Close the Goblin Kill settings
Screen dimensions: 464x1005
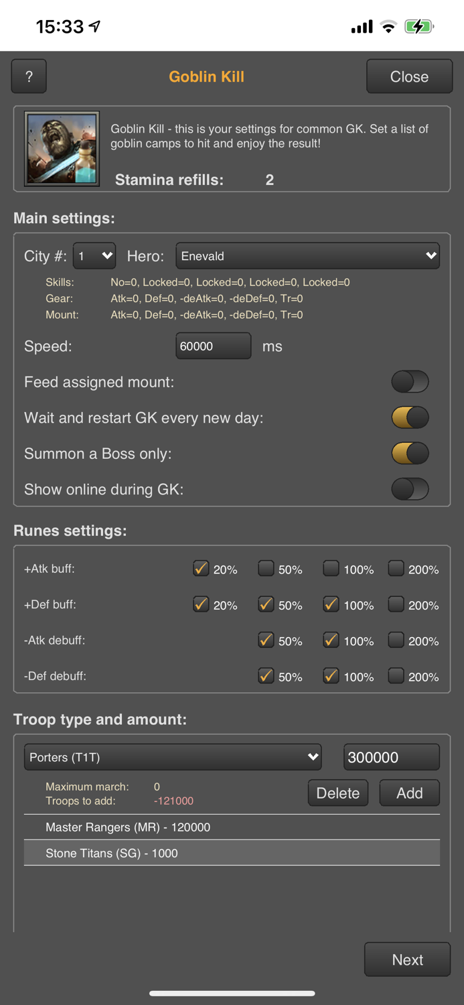pos(409,76)
